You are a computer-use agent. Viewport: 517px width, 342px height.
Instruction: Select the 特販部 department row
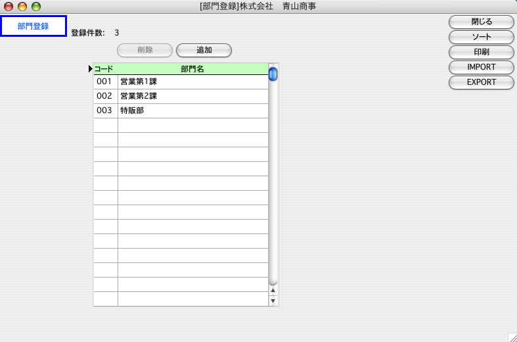point(192,110)
